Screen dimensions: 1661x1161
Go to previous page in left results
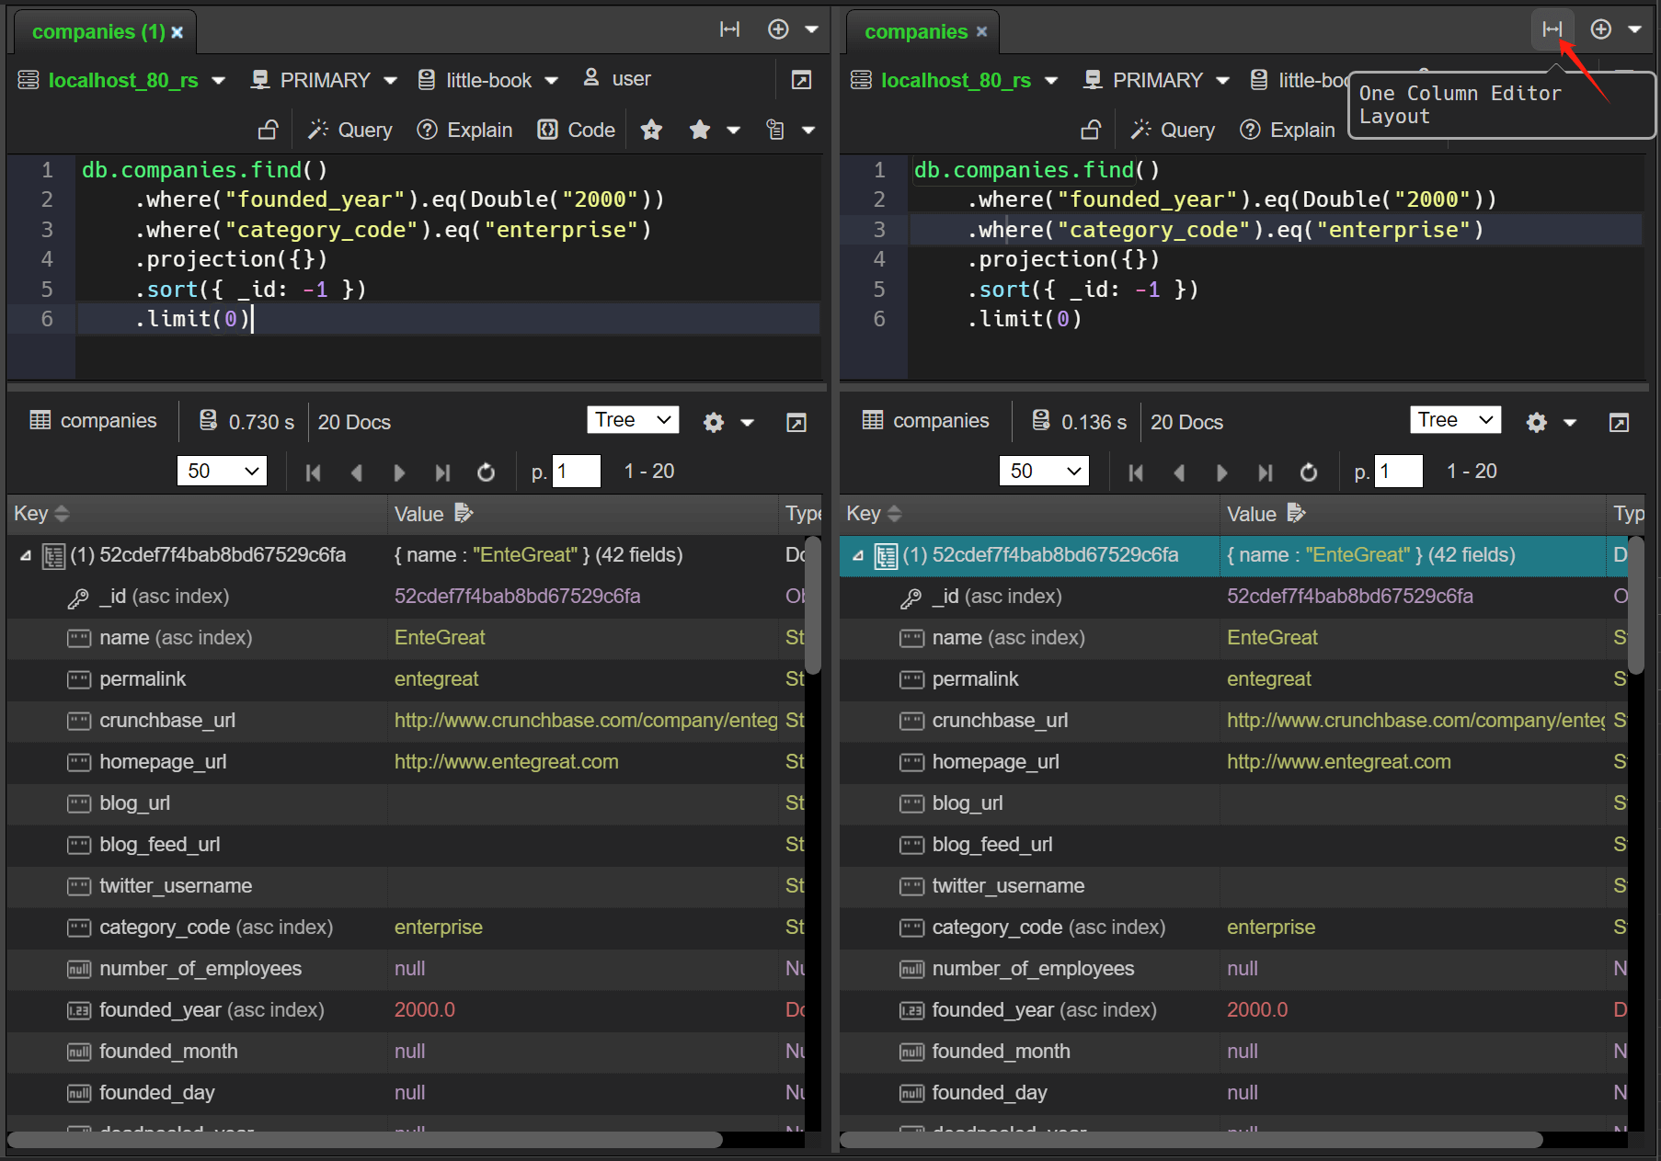[x=356, y=472]
